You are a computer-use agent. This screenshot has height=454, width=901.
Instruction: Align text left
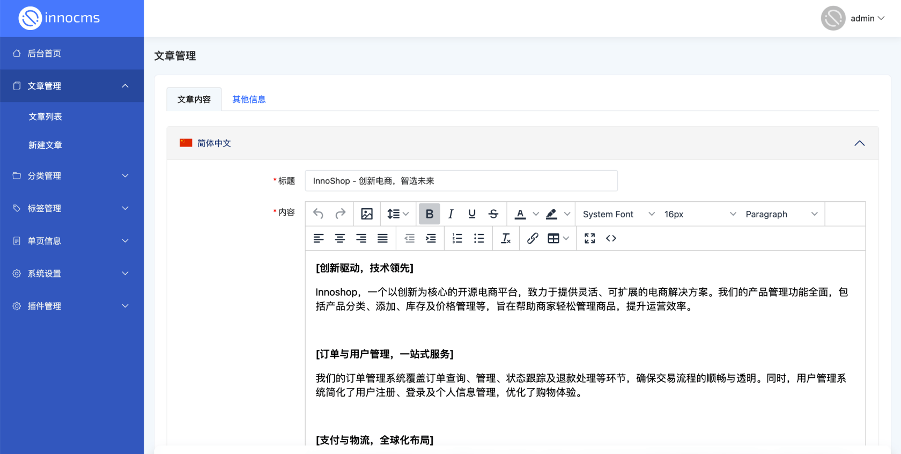click(319, 238)
